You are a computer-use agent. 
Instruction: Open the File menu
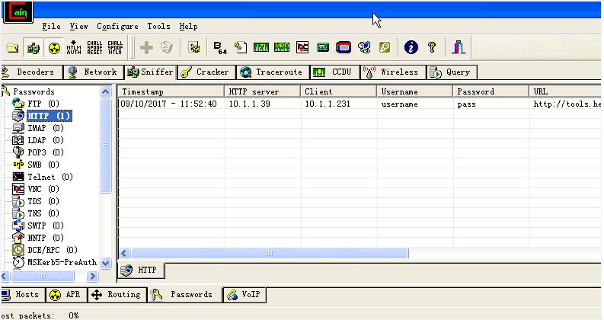pos(51,27)
